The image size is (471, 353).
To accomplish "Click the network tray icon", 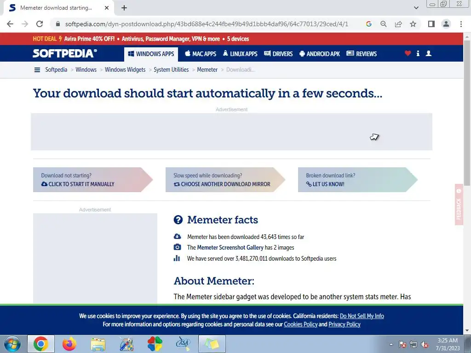I will coord(414,344).
